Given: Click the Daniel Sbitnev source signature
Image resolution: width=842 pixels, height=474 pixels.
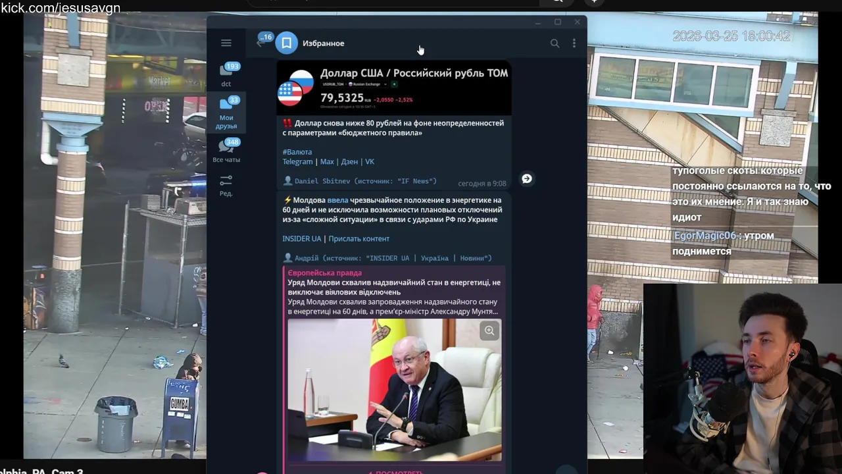Looking at the screenshot, I should point(360,181).
